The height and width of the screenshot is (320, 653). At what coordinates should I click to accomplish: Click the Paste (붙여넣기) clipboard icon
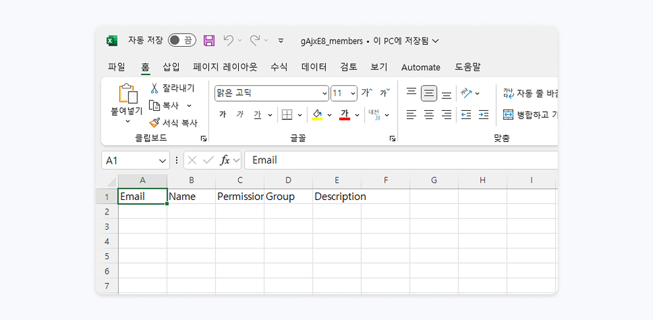[127, 94]
